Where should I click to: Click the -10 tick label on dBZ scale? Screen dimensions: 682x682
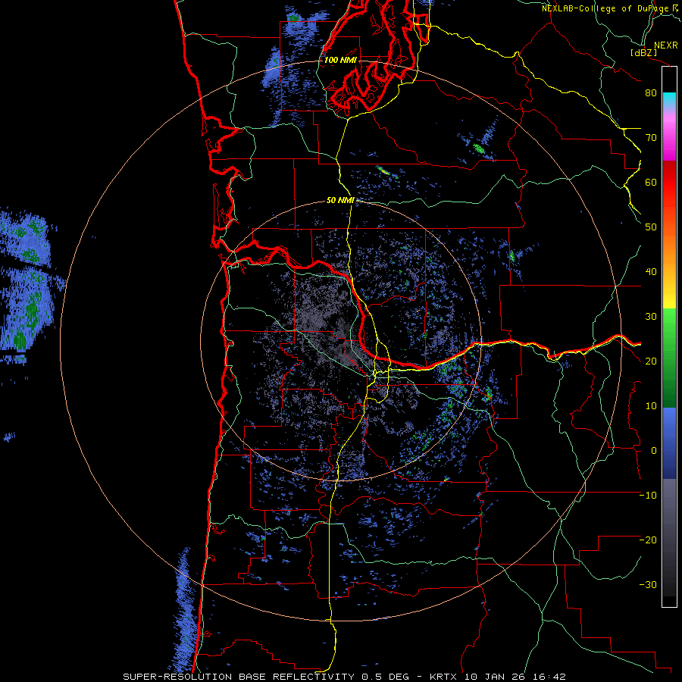click(x=648, y=495)
